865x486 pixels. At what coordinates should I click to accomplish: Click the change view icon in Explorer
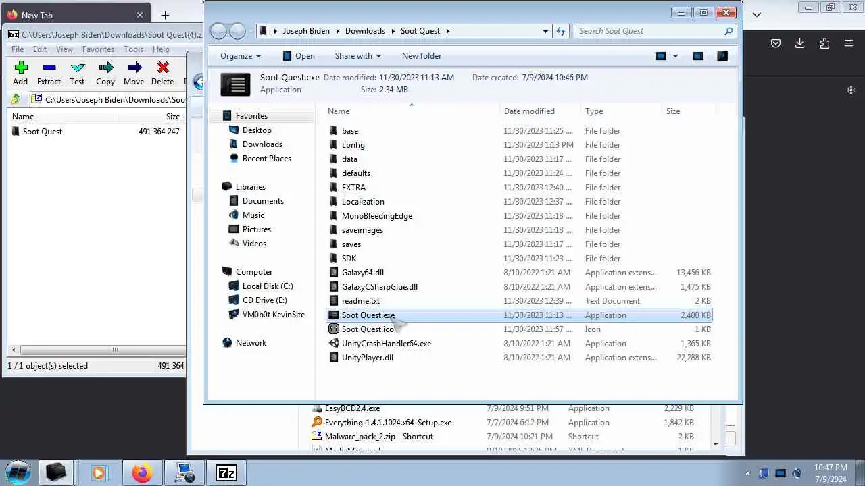coord(661,56)
